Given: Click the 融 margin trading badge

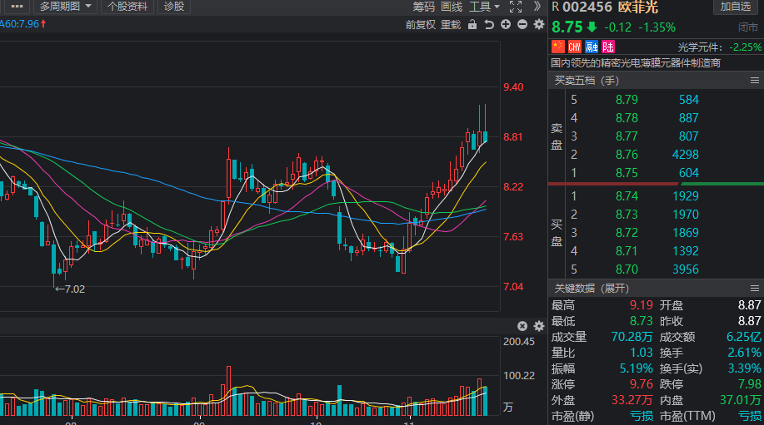Looking at the screenshot, I should point(592,47).
